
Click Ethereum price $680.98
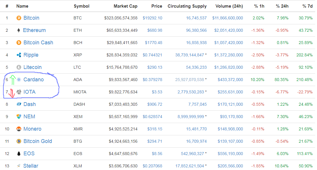pyautogui.click(x=155, y=30)
